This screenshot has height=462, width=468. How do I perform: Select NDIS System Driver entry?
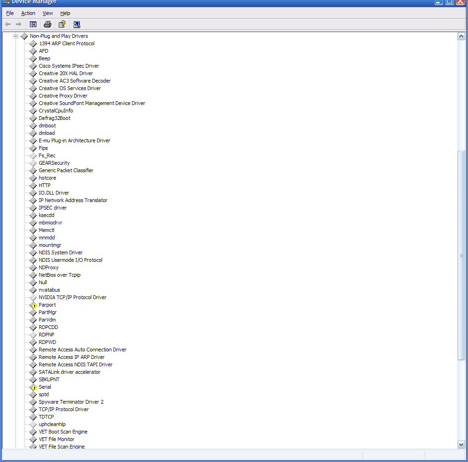(x=61, y=252)
